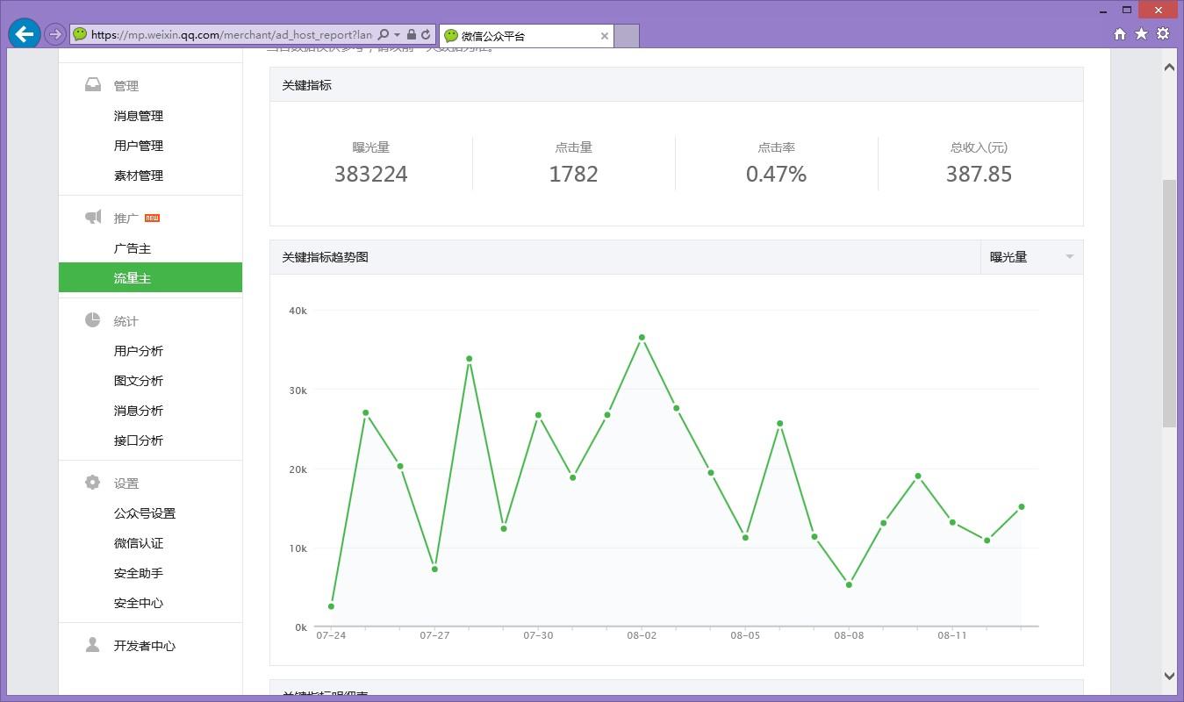Click the 关键指标 panel header
This screenshot has height=702, width=1184.
(x=676, y=85)
